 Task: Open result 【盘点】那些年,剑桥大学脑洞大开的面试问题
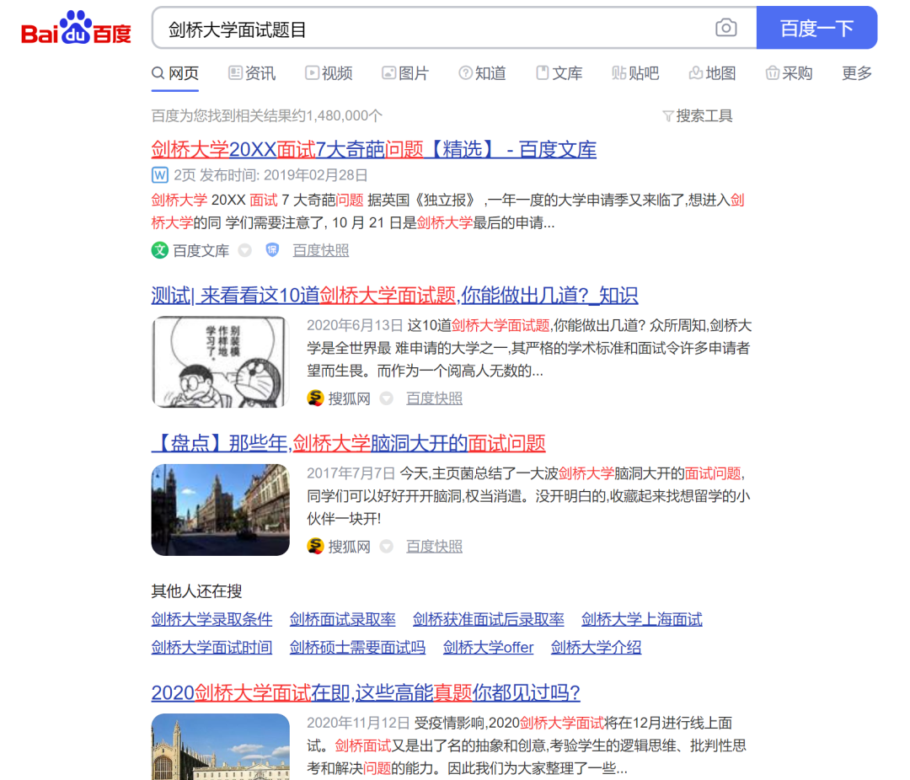pyautogui.click(x=348, y=443)
